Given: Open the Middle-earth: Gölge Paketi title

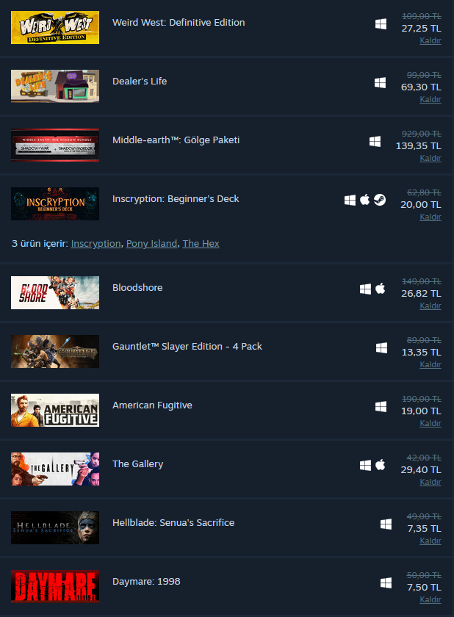Looking at the screenshot, I should (176, 140).
